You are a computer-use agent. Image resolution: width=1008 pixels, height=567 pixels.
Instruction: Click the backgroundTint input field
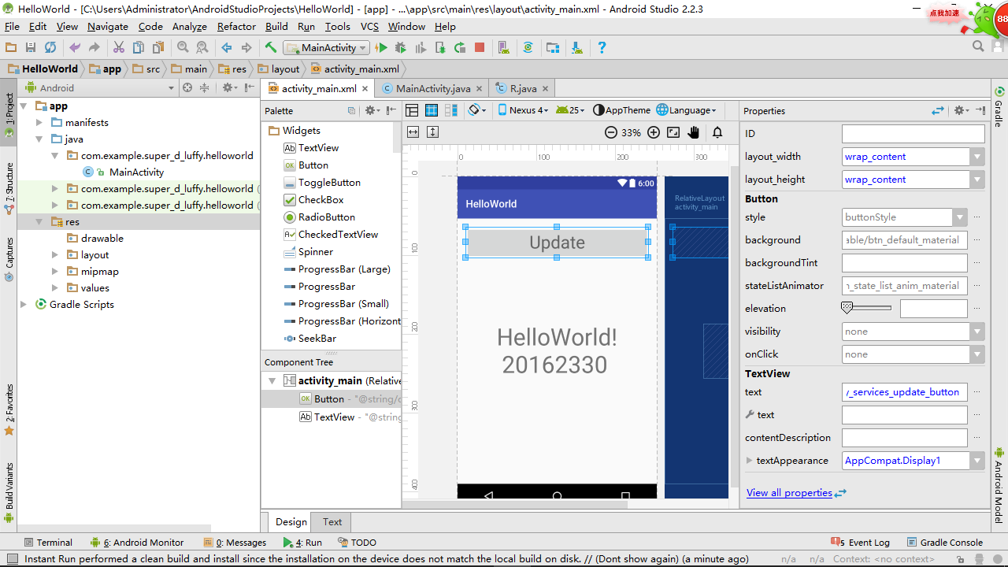click(x=904, y=263)
